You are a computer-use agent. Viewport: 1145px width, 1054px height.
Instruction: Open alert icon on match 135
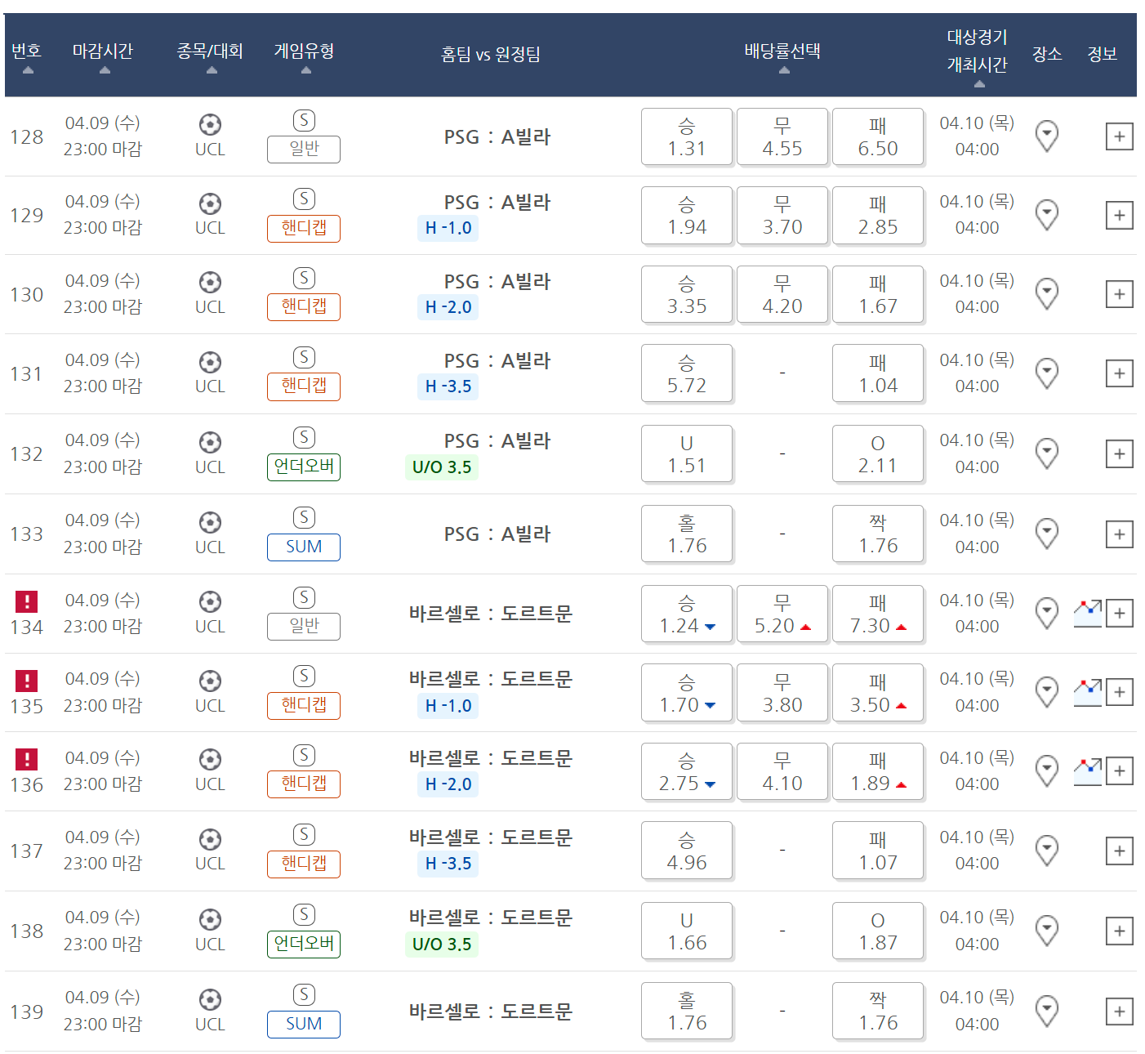tap(27, 681)
